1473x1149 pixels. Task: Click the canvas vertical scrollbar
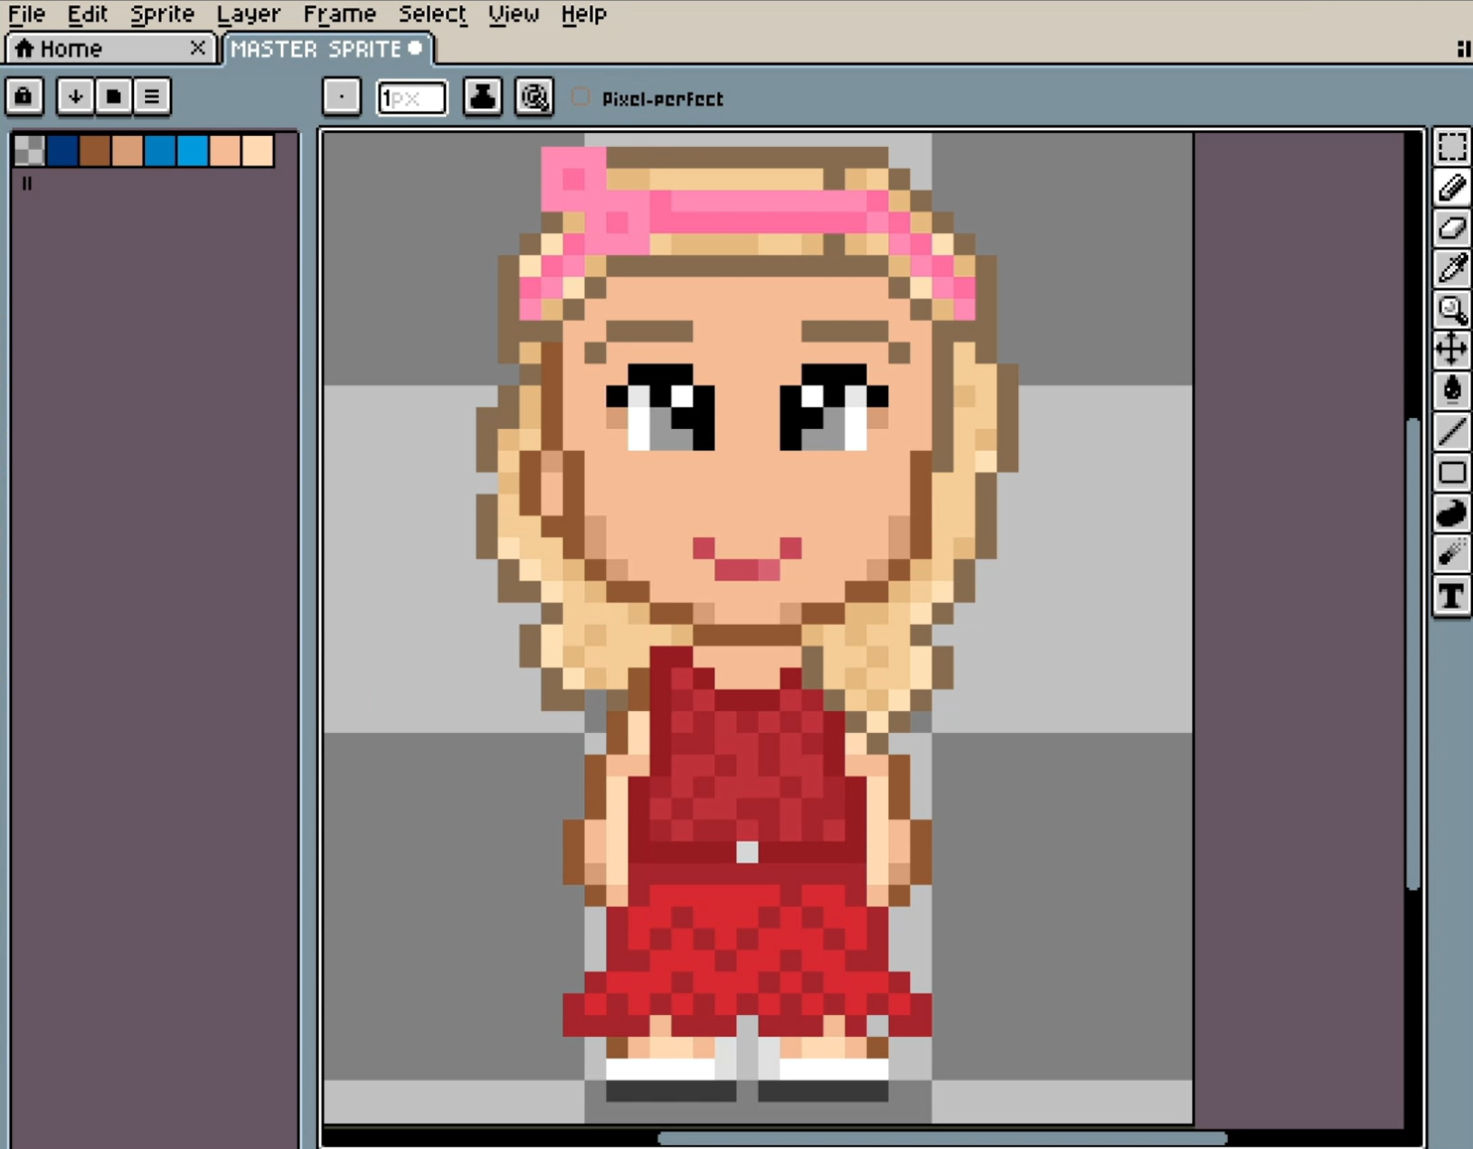[1413, 654]
